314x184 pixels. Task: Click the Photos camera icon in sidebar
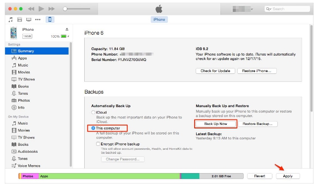pyautogui.click(x=14, y=100)
